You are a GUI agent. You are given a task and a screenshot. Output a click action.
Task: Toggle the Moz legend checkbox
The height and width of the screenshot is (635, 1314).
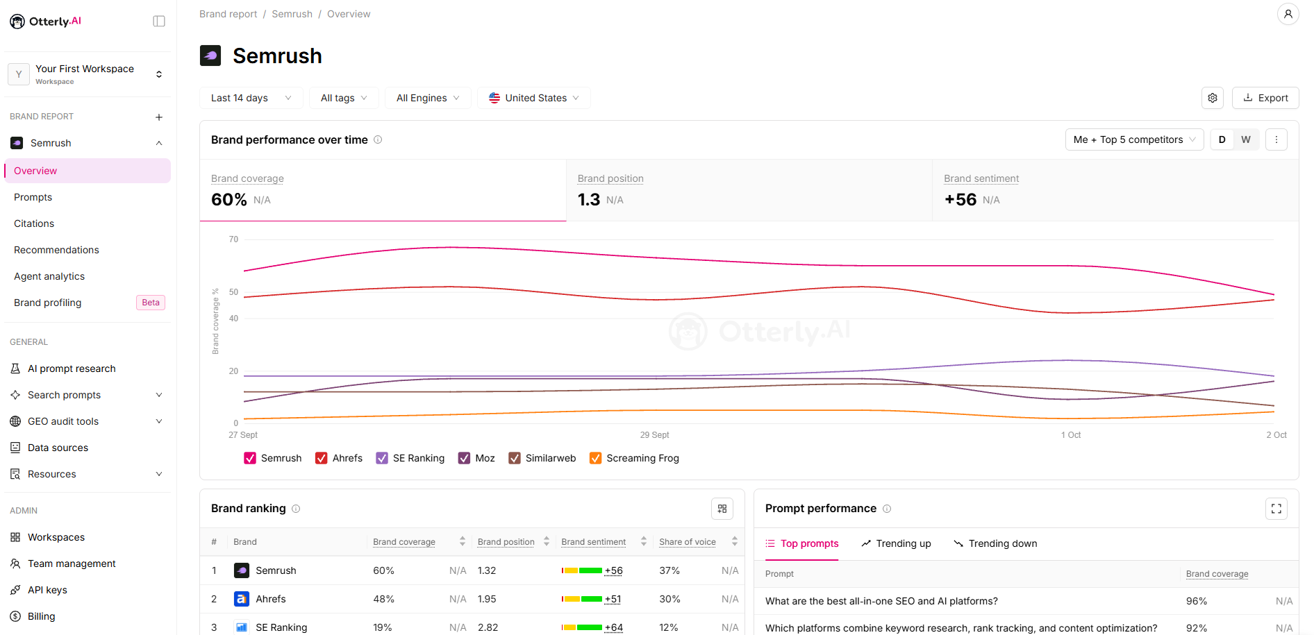[465, 458]
